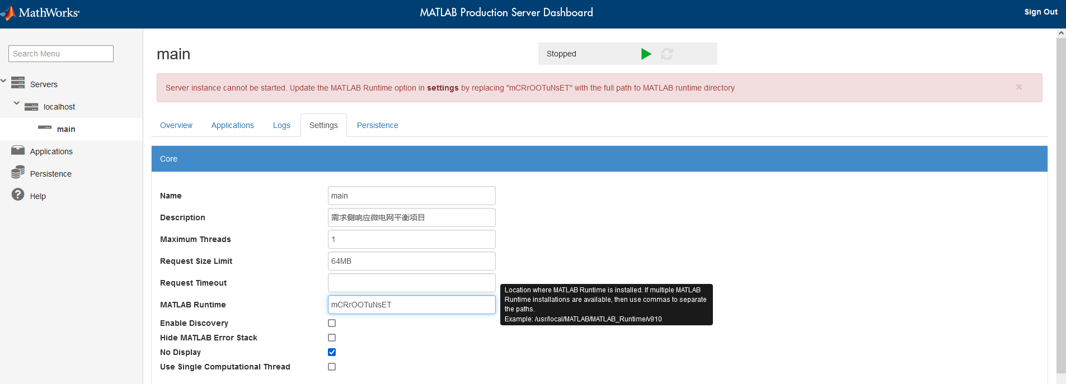Collapse the localhost tree node
The width and height of the screenshot is (1066, 384).
click(x=17, y=103)
